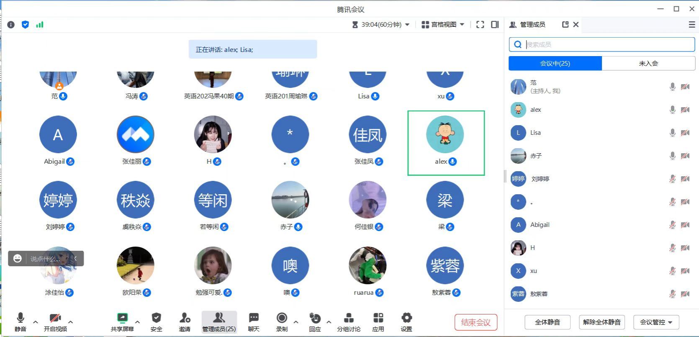Click the Mute All button
Viewport: 699px width, 337px height.
547,322
